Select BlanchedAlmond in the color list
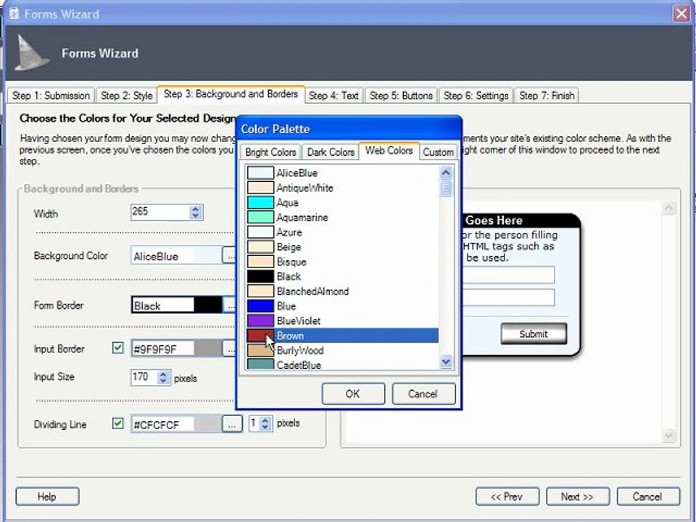 pos(341,291)
